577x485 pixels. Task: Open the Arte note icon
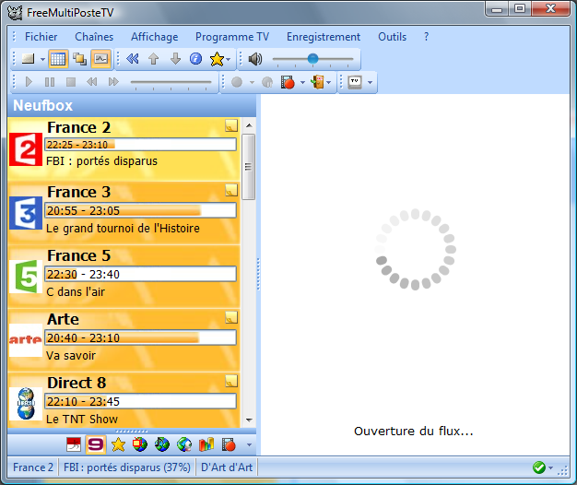pyautogui.click(x=231, y=317)
